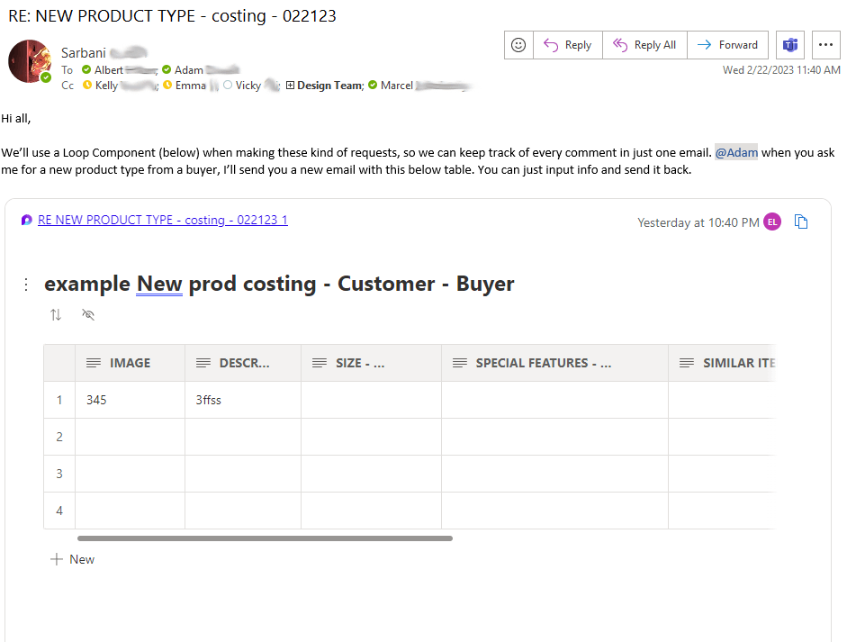847x642 pixels.
Task: Add a New table row
Action: point(73,559)
